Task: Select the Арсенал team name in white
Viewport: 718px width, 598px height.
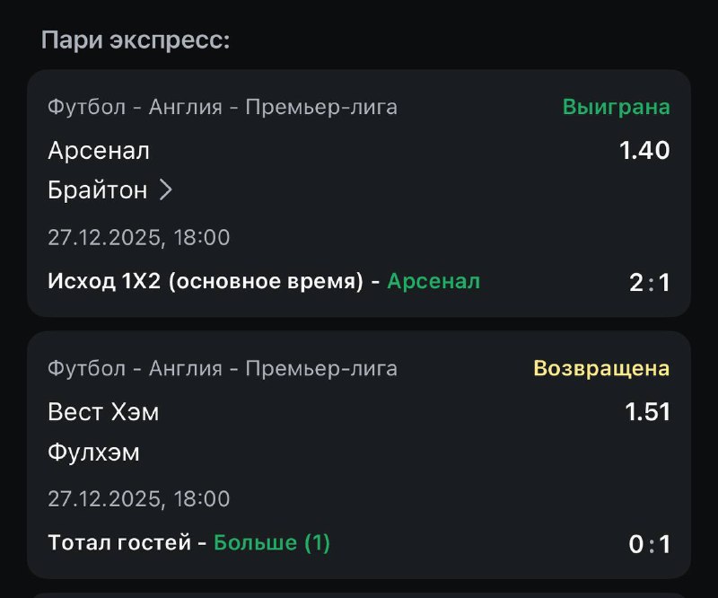Action: (99, 151)
